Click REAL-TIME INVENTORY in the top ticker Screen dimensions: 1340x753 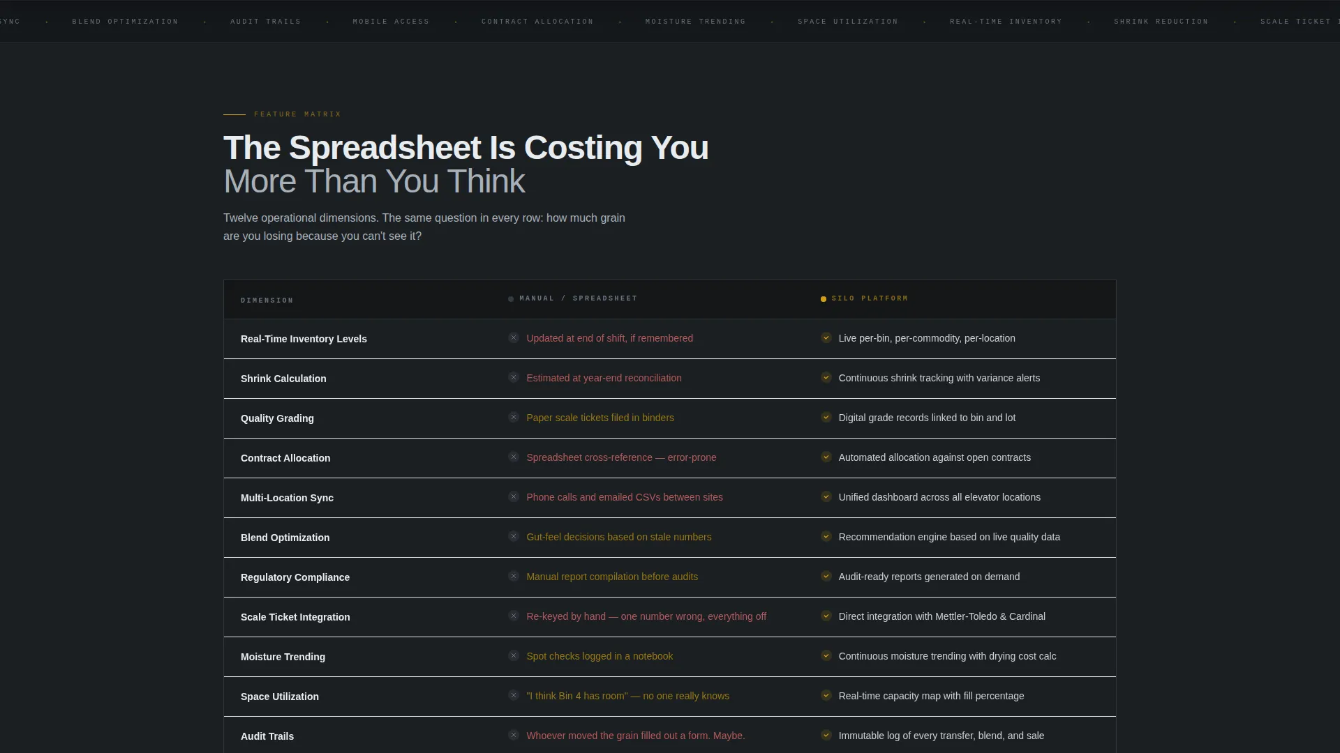[x=1006, y=22]
